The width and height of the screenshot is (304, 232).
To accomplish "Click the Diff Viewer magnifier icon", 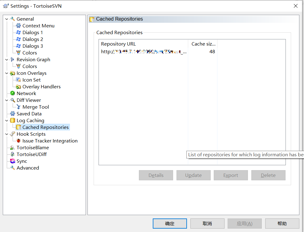I will [x=13, y=100].
